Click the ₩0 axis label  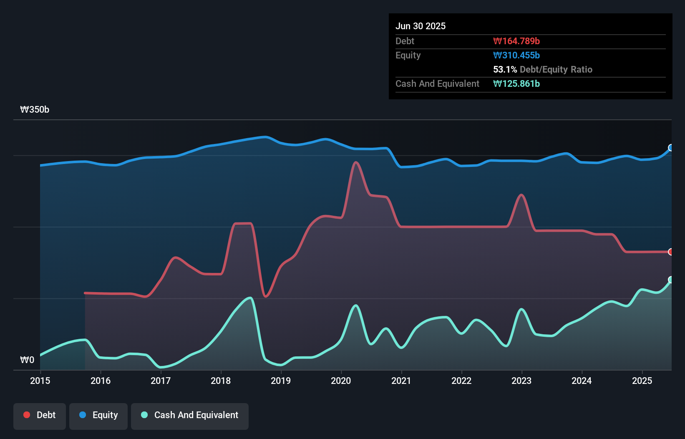click(27, 360)
